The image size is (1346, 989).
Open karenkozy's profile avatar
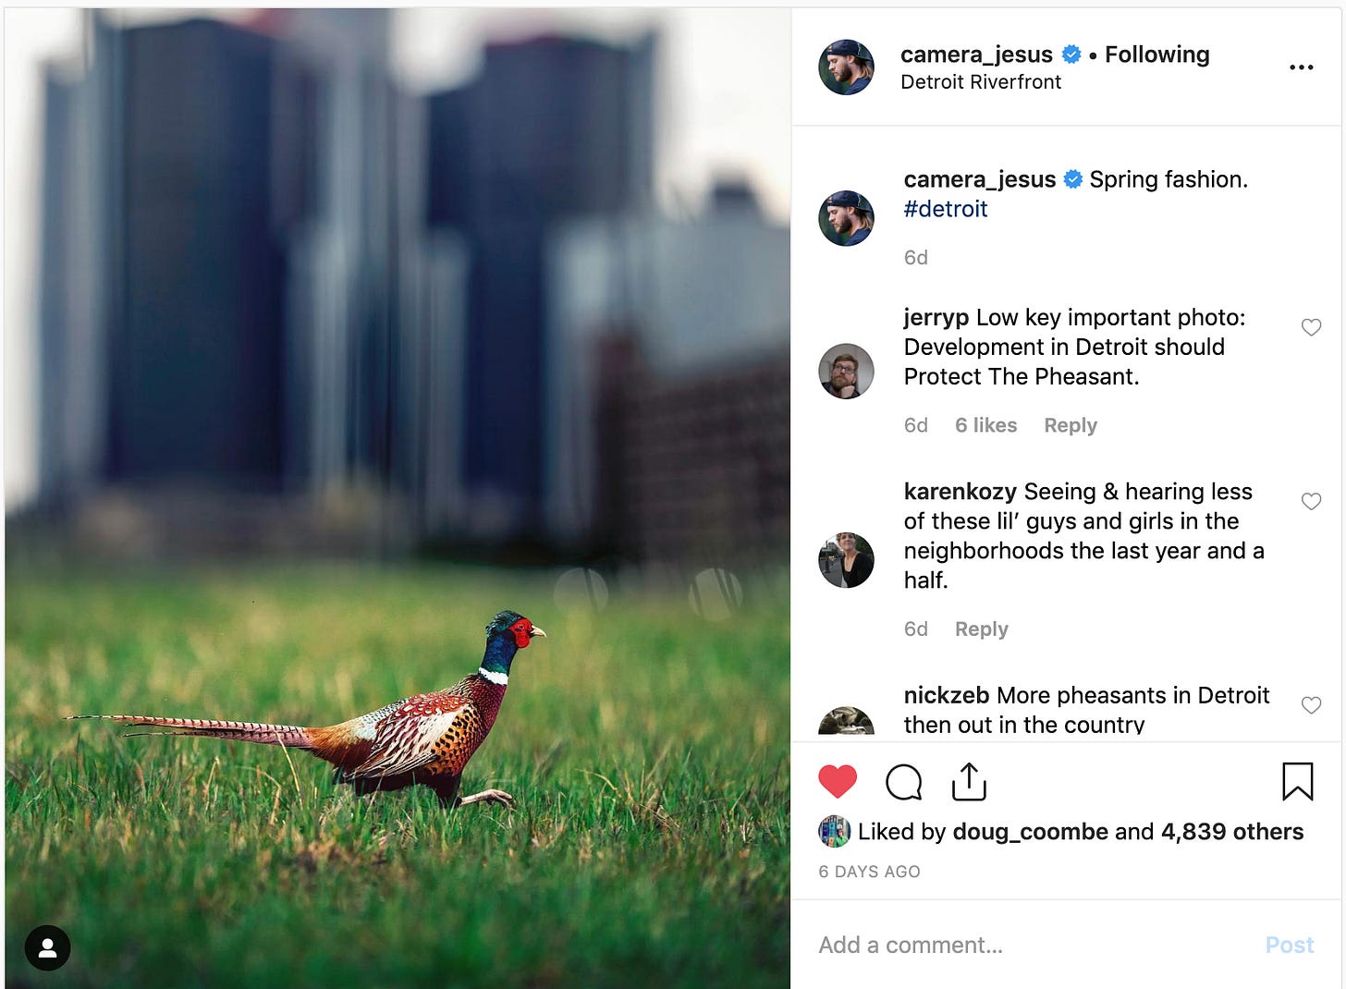point(846,560)
